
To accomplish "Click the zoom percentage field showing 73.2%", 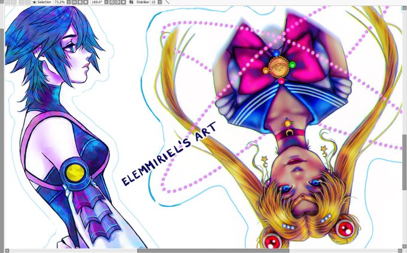I will coord(60,2).
